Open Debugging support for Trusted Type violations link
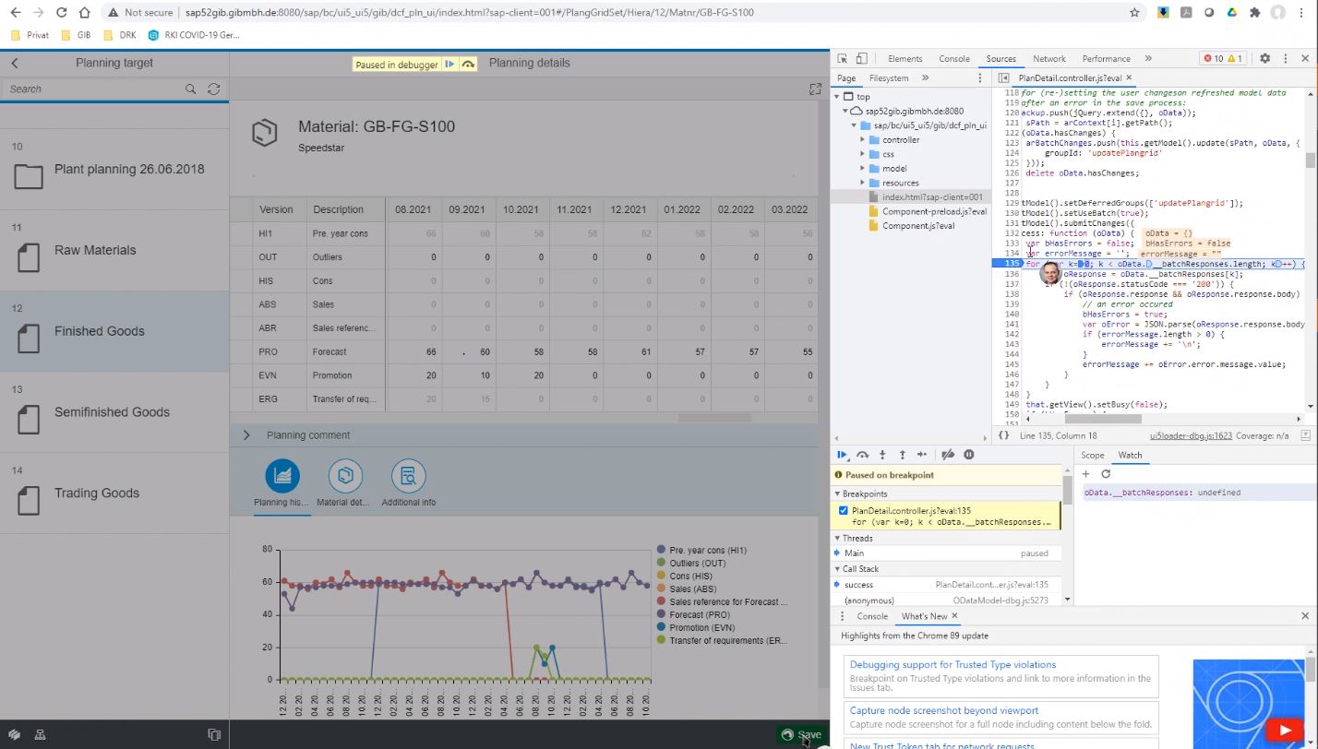This screenshot has height=749, width=1318. [953, 665]
